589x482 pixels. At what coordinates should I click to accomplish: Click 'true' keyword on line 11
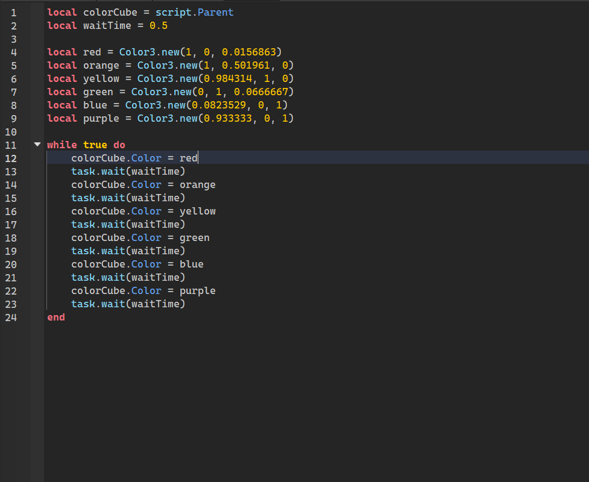click(x=95, y=145)
